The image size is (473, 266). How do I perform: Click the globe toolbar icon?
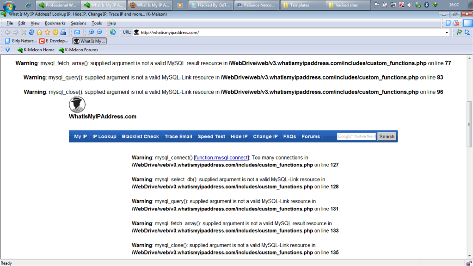[x=113, y=32]
